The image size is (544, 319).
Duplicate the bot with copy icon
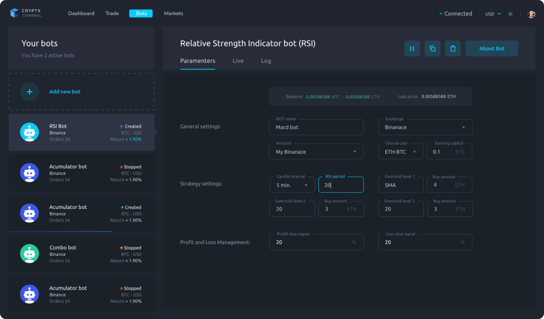pyautogui.click(x=433, y=49)
